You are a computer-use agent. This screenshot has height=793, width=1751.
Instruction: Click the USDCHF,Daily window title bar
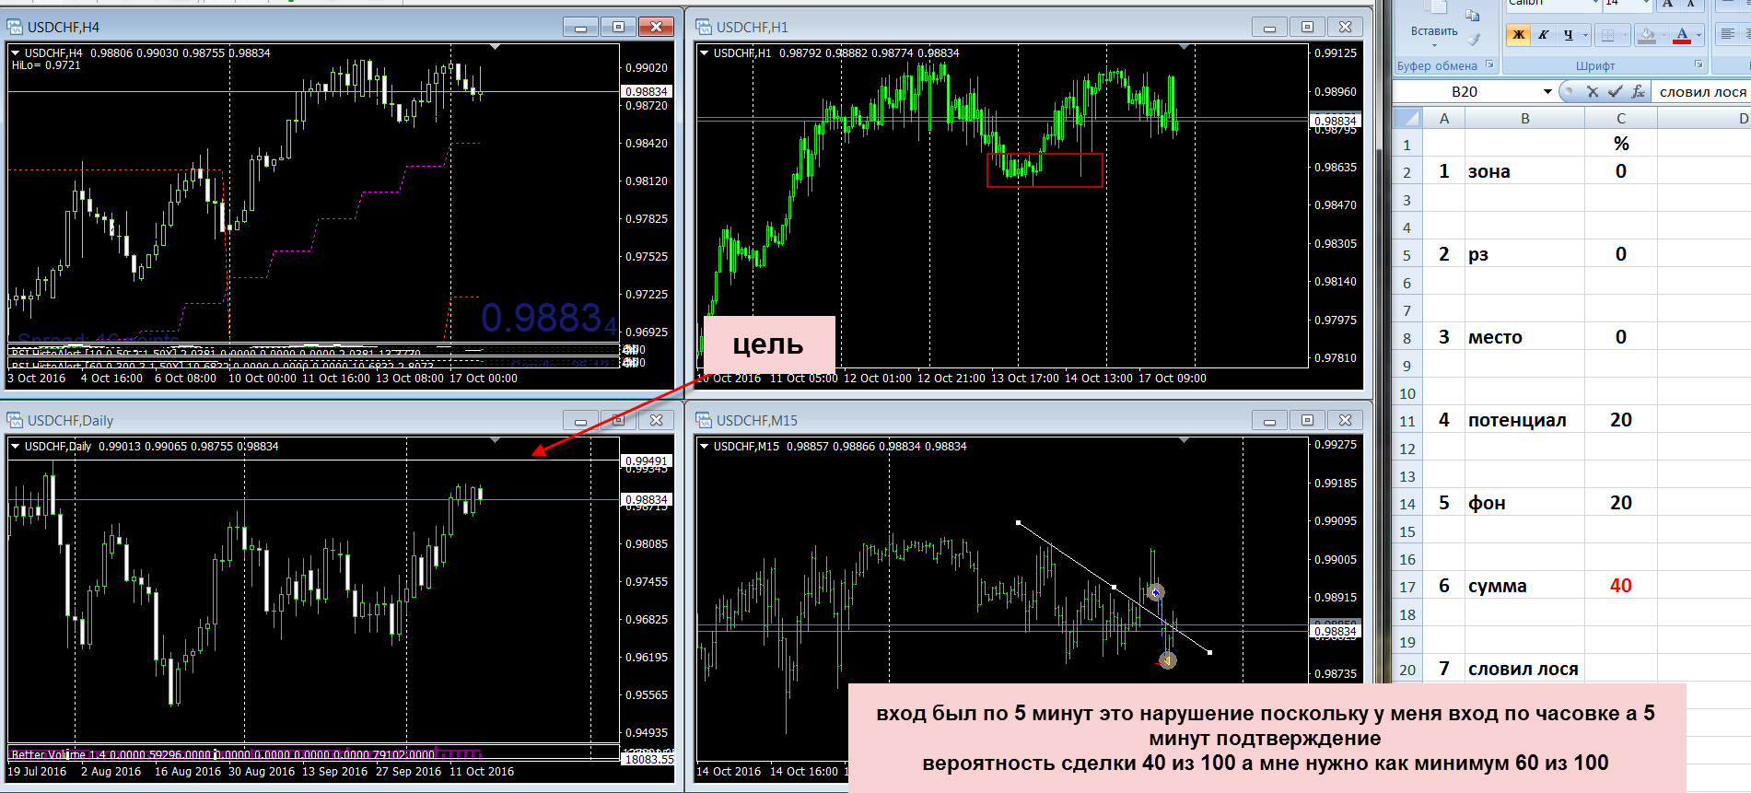coord(340,420)
